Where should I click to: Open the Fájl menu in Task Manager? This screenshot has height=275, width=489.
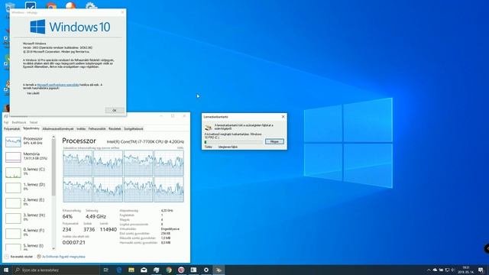coord(6,122)
